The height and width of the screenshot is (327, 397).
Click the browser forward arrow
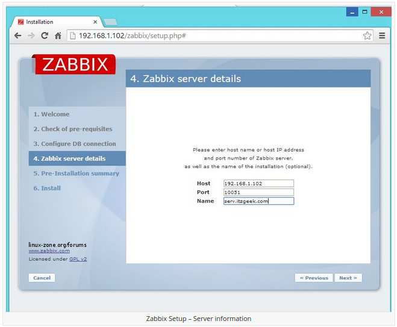click(31, 36)
